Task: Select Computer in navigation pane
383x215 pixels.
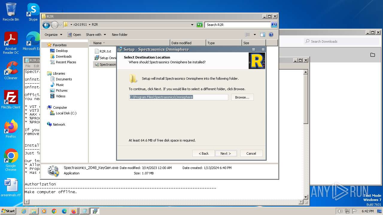Action: (60, 107)
